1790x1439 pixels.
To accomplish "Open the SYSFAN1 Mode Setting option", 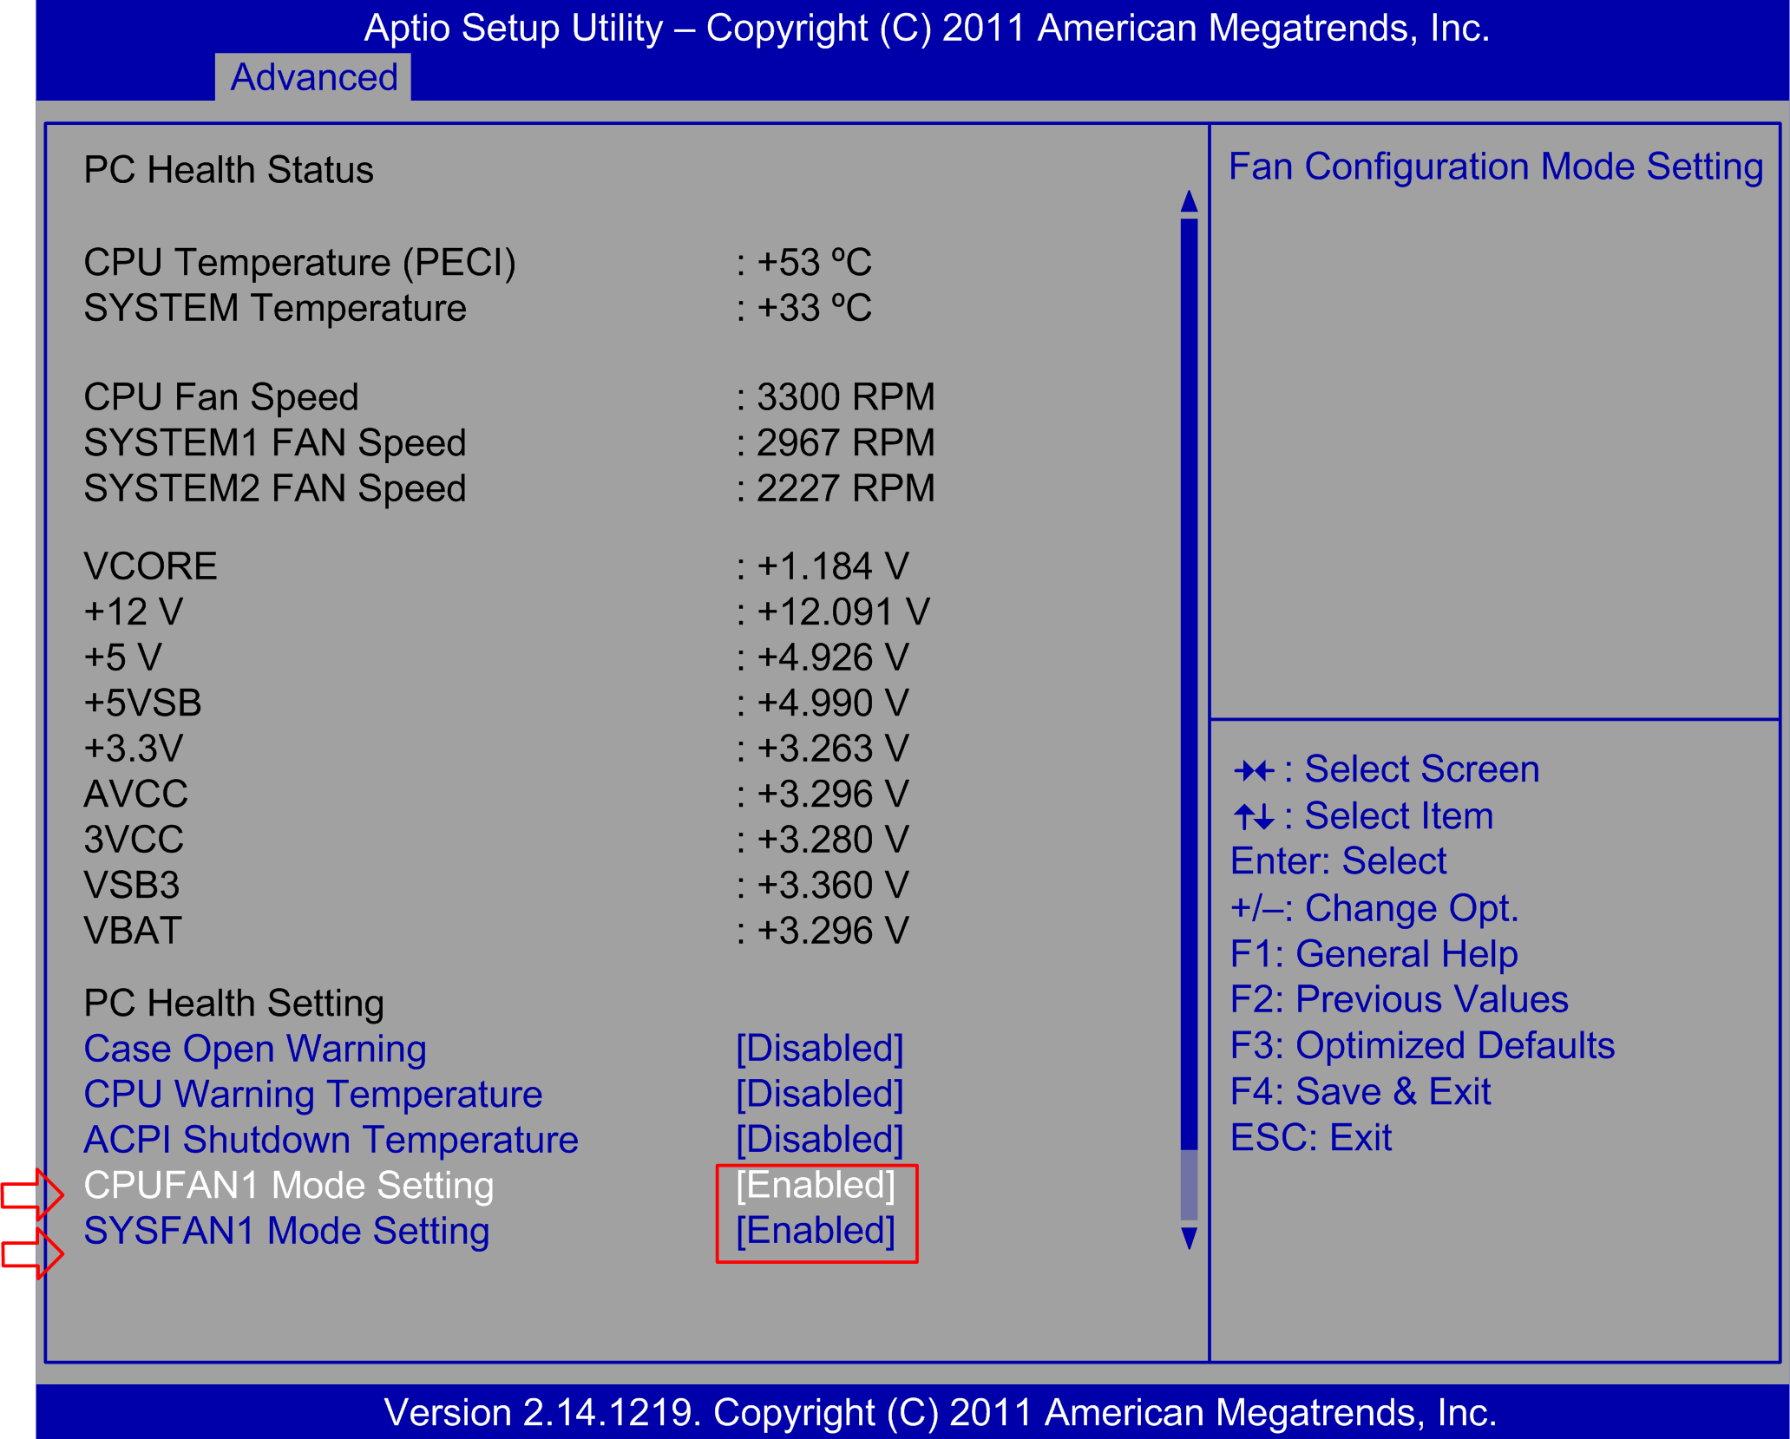I will pyautogui.click(x=286, y=1230).
